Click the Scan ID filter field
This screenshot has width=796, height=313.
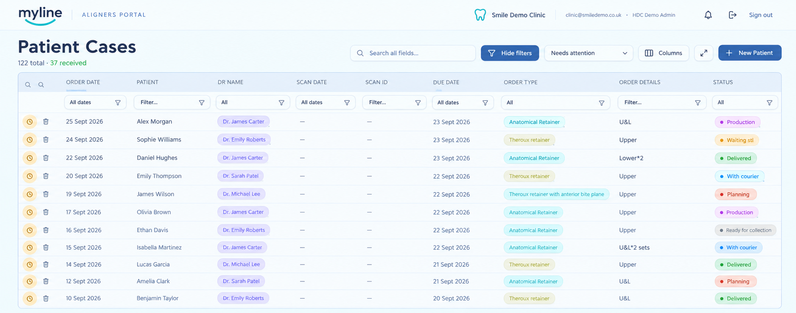pyautogui.click(x=394, y=102)
